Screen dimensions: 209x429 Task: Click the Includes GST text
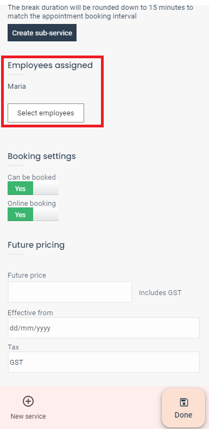click(x=160, y=293)
